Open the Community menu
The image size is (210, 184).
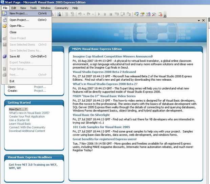61,8
